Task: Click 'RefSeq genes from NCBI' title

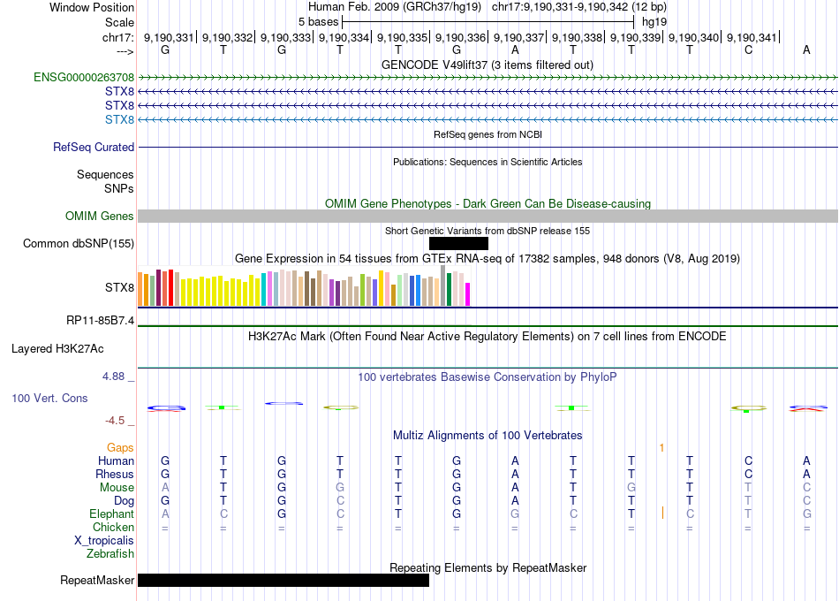Action: tap(488, 134)
